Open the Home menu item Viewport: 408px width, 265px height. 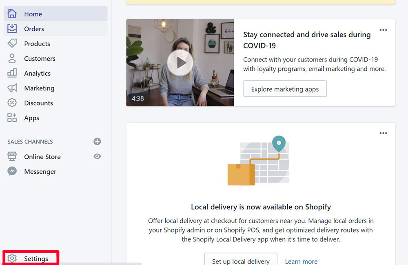pos(55,13)
